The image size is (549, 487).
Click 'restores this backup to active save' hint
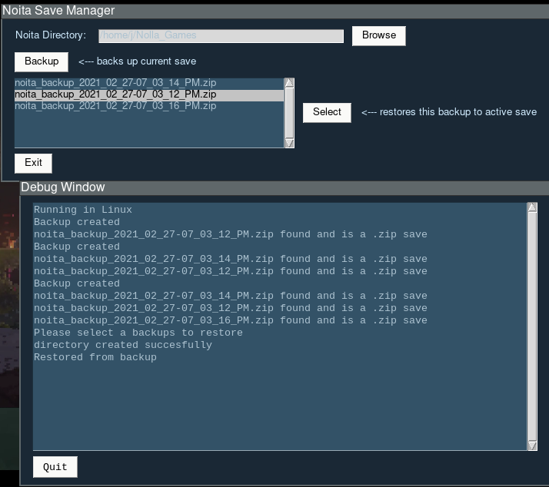click(x=449, y=112)
